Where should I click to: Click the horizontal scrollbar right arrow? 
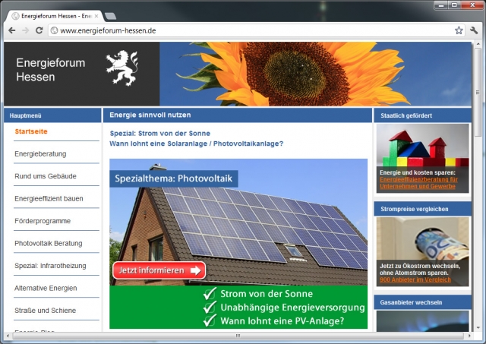[469, 336]
